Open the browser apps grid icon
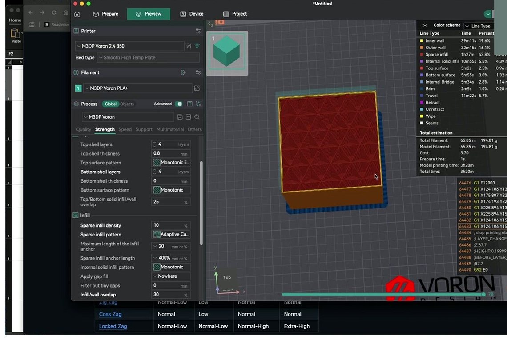Screen dimensions: 507x340 tap(32, 24)
